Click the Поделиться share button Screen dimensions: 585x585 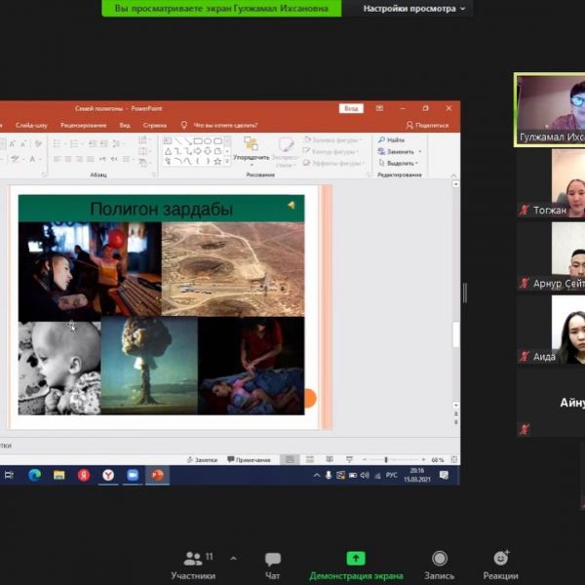pyautogui.click(x=428, y=125)
